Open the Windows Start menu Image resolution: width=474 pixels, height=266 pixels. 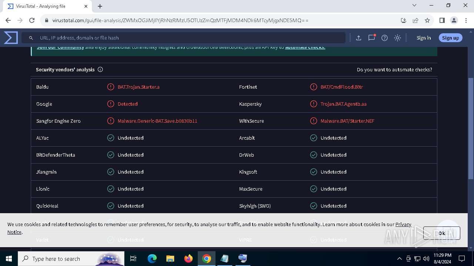coord(9,259)
